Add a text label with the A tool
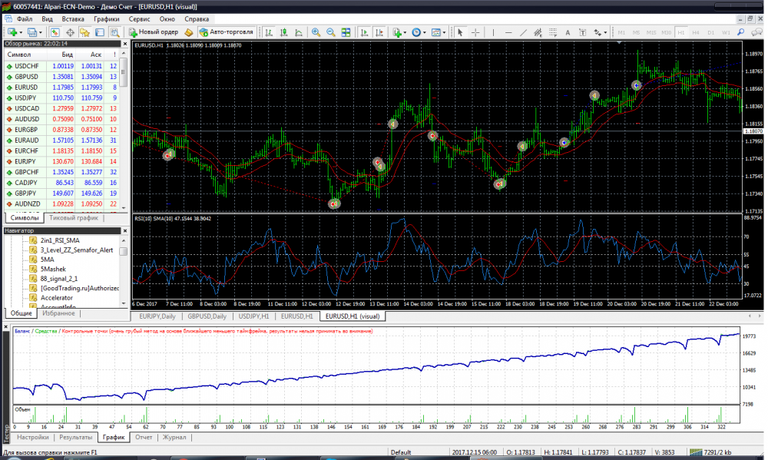Image resolution: width=768 pixels, height=460 pixels. (x=568, y=32)
